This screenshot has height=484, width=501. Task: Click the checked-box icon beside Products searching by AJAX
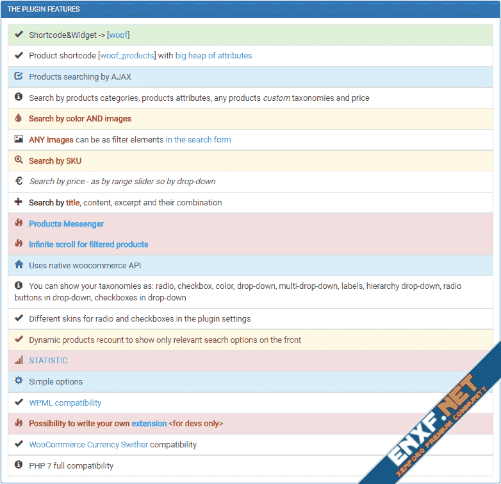tap(19, 76)
